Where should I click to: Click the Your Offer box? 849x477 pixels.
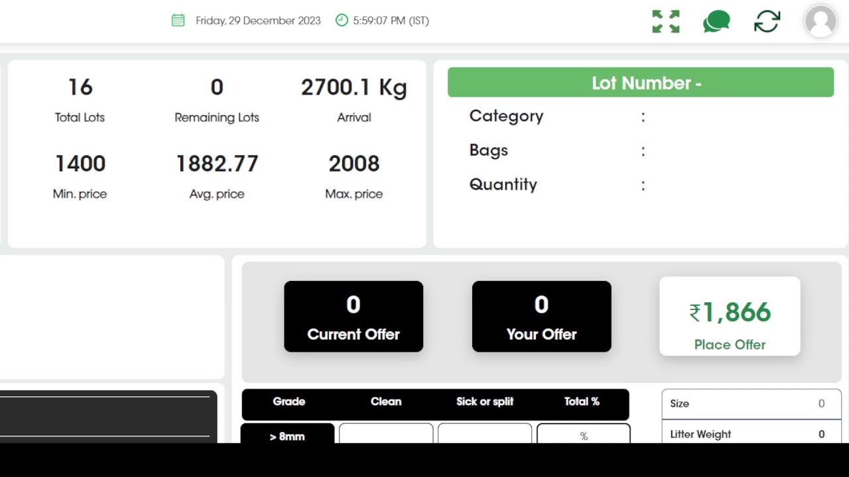click(x=541, y=316)
